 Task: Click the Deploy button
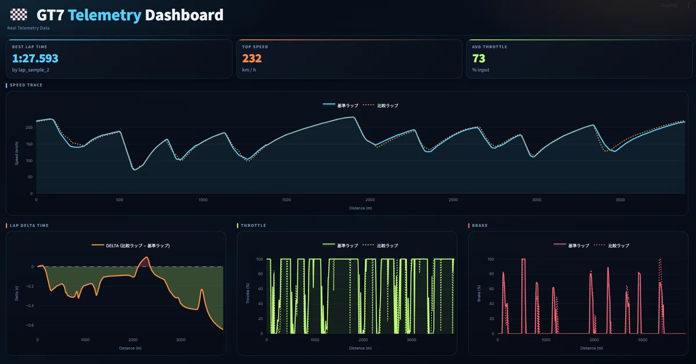coord(669,5)
